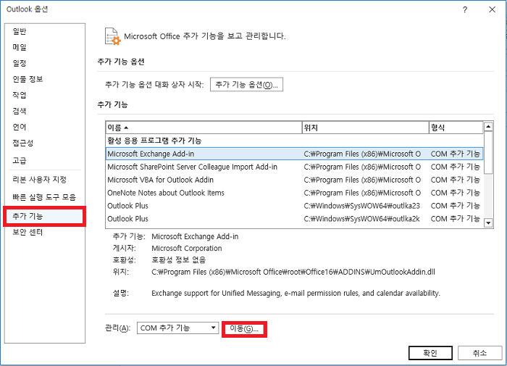Select Outlook Plus row with outlka2k path
Image resolution: width=507 pixels, height=366 pixels.
(294, 219)
